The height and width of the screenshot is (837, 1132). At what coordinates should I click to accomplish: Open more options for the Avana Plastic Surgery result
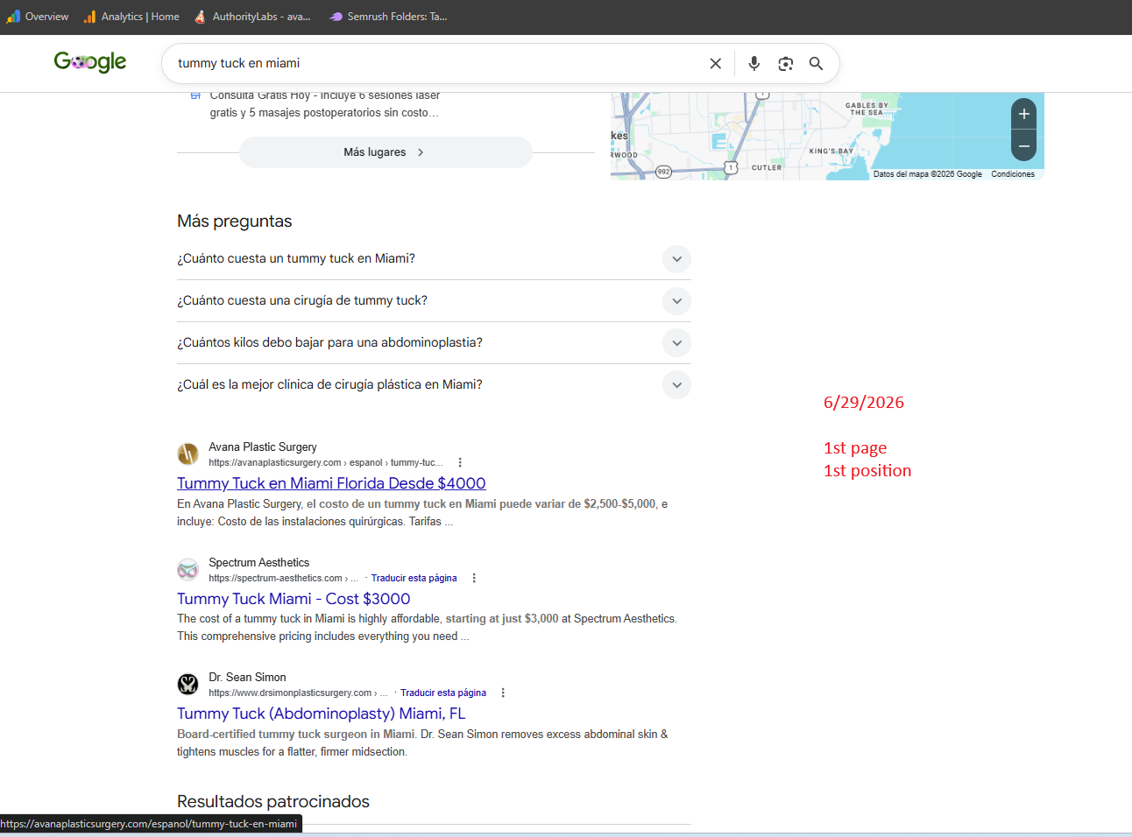click(x=460, y=462)
